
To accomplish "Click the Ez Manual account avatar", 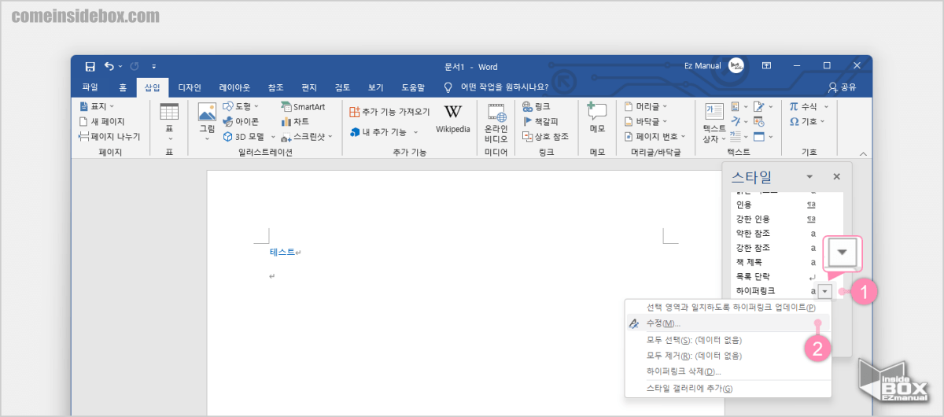I will click(x=736, y=66).
